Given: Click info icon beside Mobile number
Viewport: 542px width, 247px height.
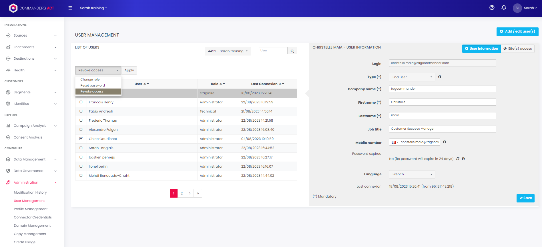Looking at the screenshot, I should (445, 142).
